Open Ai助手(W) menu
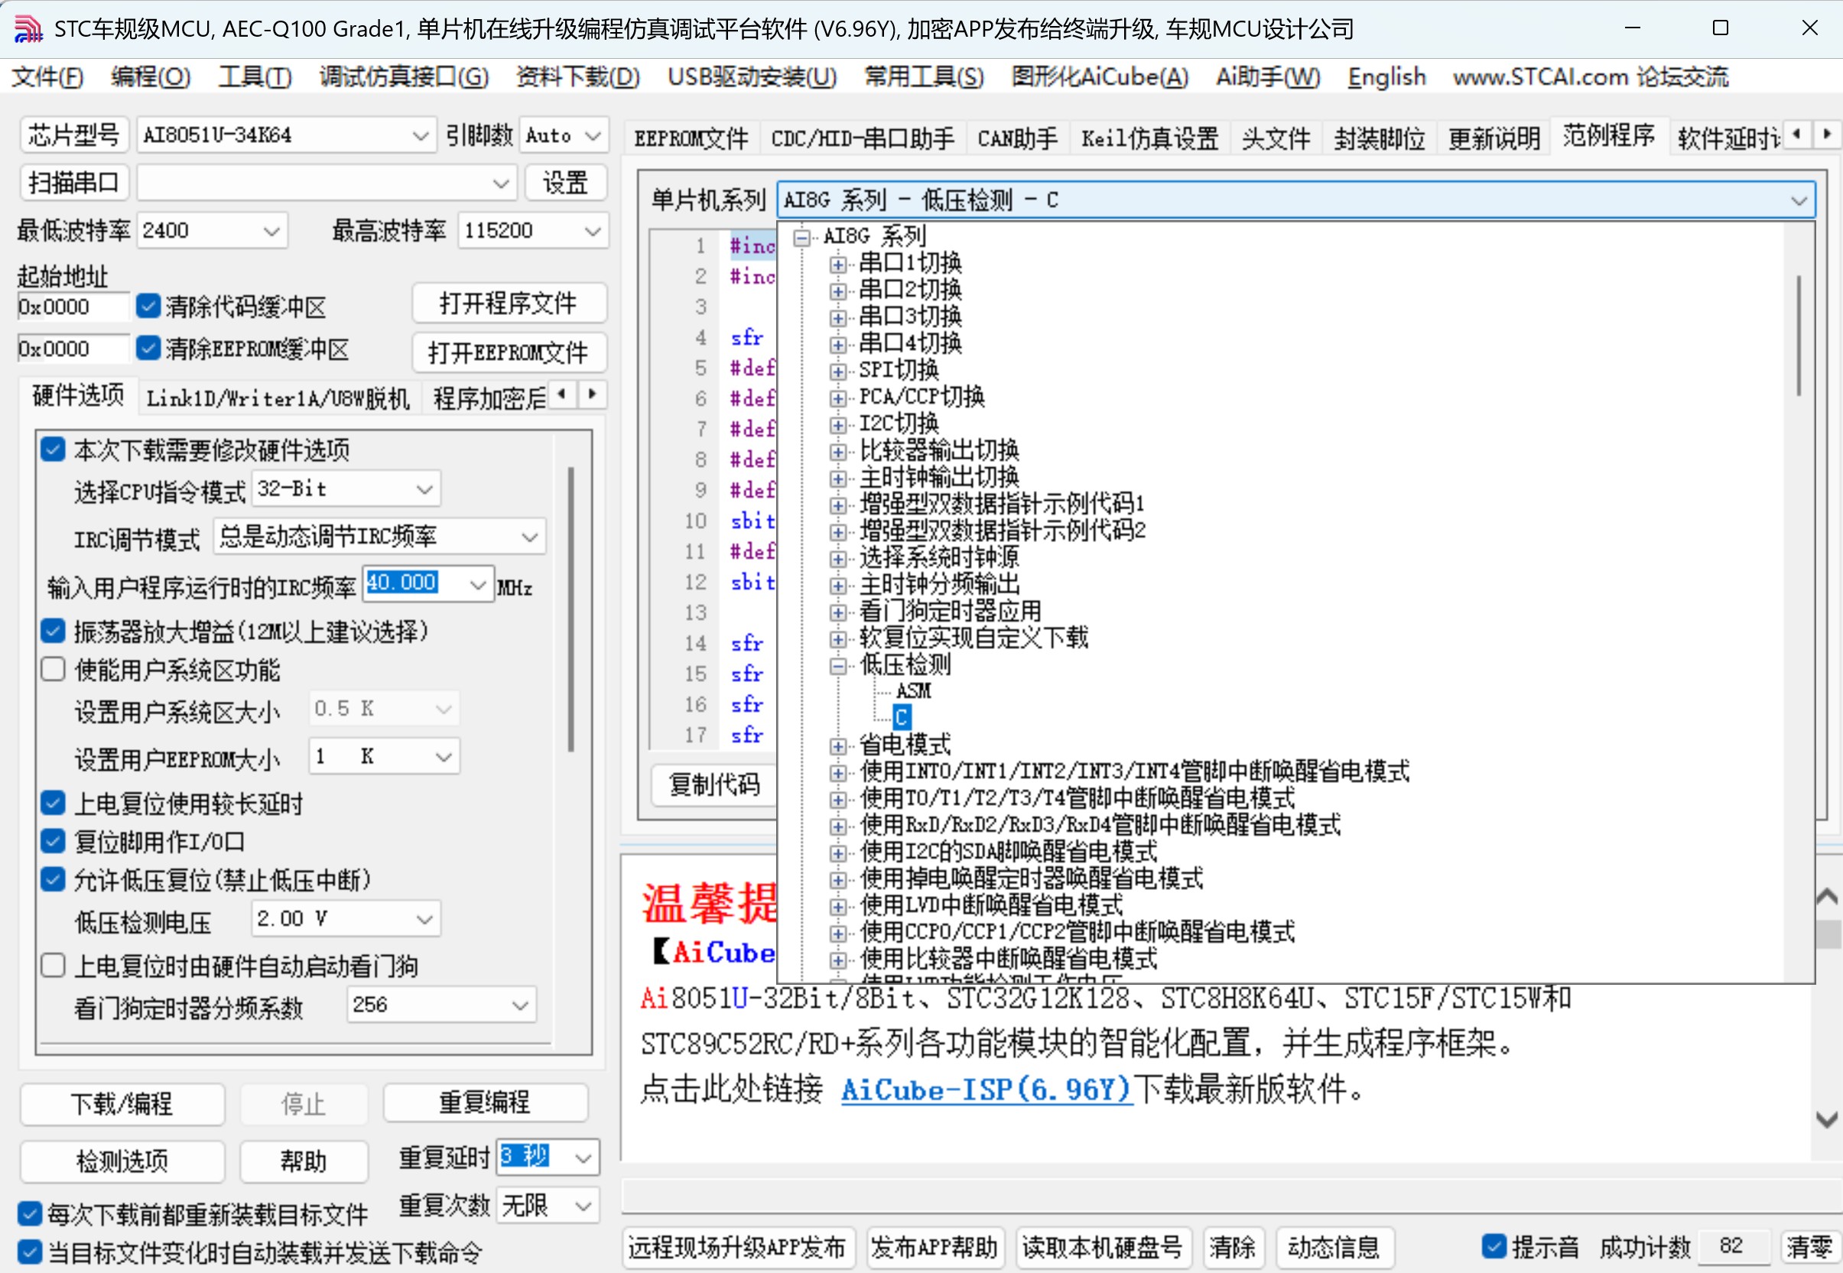 tap(1268, 77)
